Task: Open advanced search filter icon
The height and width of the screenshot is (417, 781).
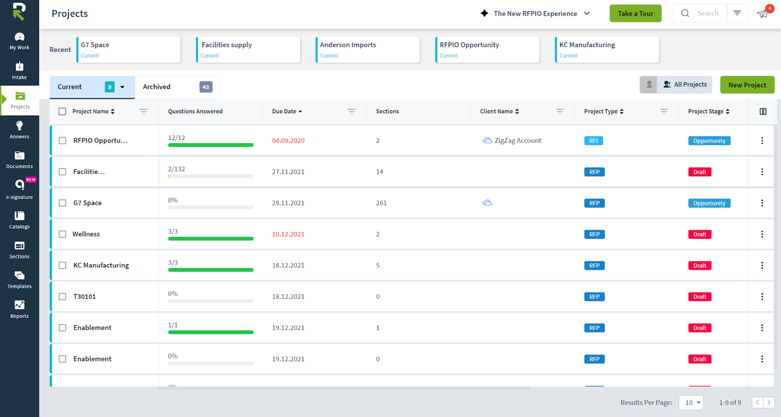Action: (x=737, y=13)
